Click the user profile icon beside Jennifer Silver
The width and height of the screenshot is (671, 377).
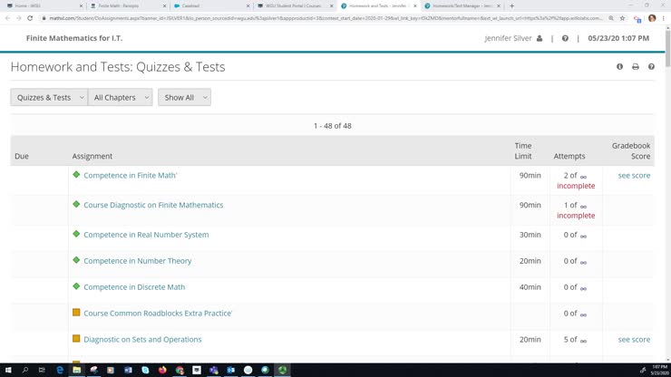coord(540,39)
